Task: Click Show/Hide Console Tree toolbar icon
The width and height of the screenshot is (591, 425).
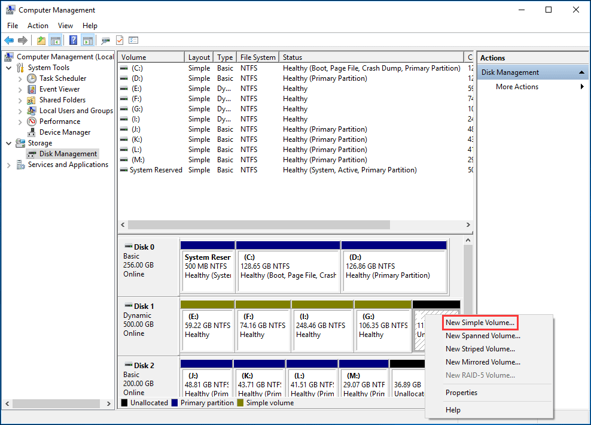Action: [x=56, y=40]
